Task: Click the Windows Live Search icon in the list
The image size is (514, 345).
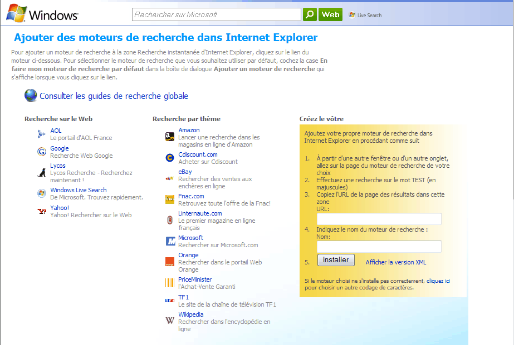Action: pyautogui.click(x=42, y=193)
